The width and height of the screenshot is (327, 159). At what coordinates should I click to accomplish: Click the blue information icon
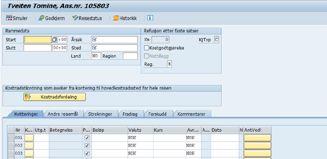pyautogui.click(x=150, y=18)
